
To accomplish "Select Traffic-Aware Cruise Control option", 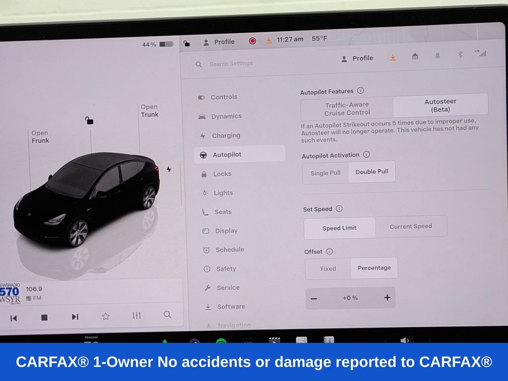I will coord(347,109).
